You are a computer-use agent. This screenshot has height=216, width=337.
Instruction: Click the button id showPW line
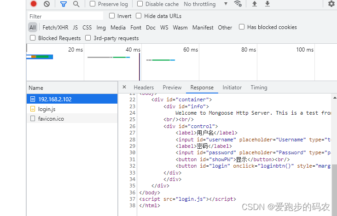(232, 159)
